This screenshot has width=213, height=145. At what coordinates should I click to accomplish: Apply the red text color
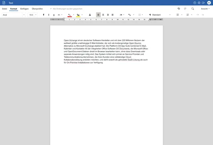pos(70,15)
